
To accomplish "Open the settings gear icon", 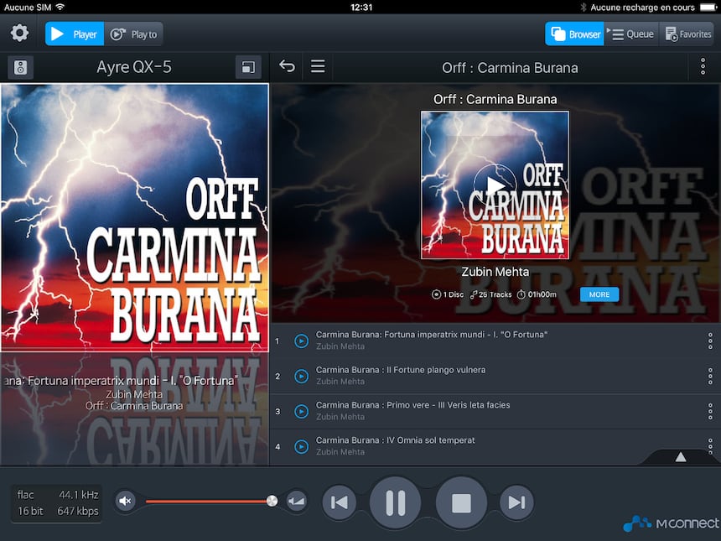I will pyautogui.click(x=19, y=33).
